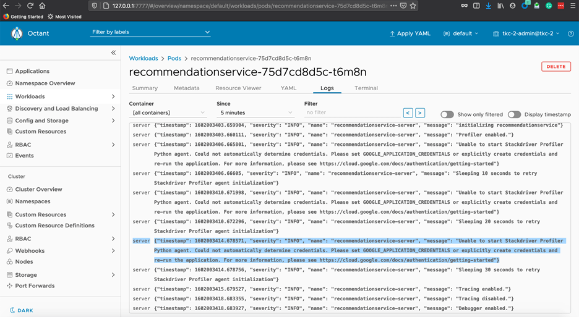Turn on the Display timestamp toggle
The height and width of the screenshot is (317, 579).
pyautogui.click(x=514, y=114)
